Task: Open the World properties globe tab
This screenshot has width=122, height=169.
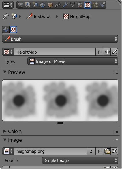Action: 43,5
